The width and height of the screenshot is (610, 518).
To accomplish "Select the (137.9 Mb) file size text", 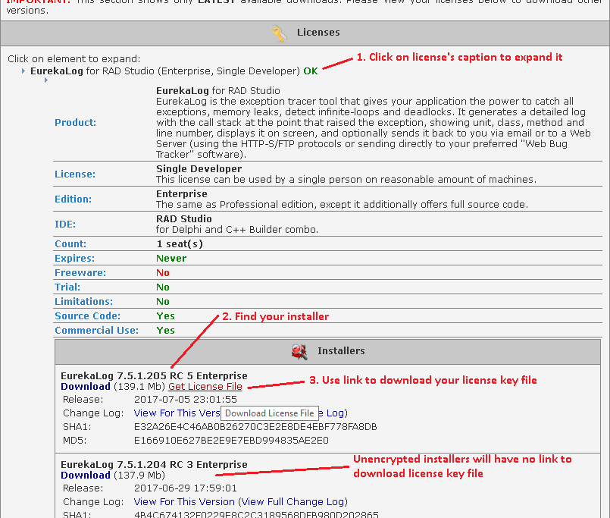I will pos(139,476).
